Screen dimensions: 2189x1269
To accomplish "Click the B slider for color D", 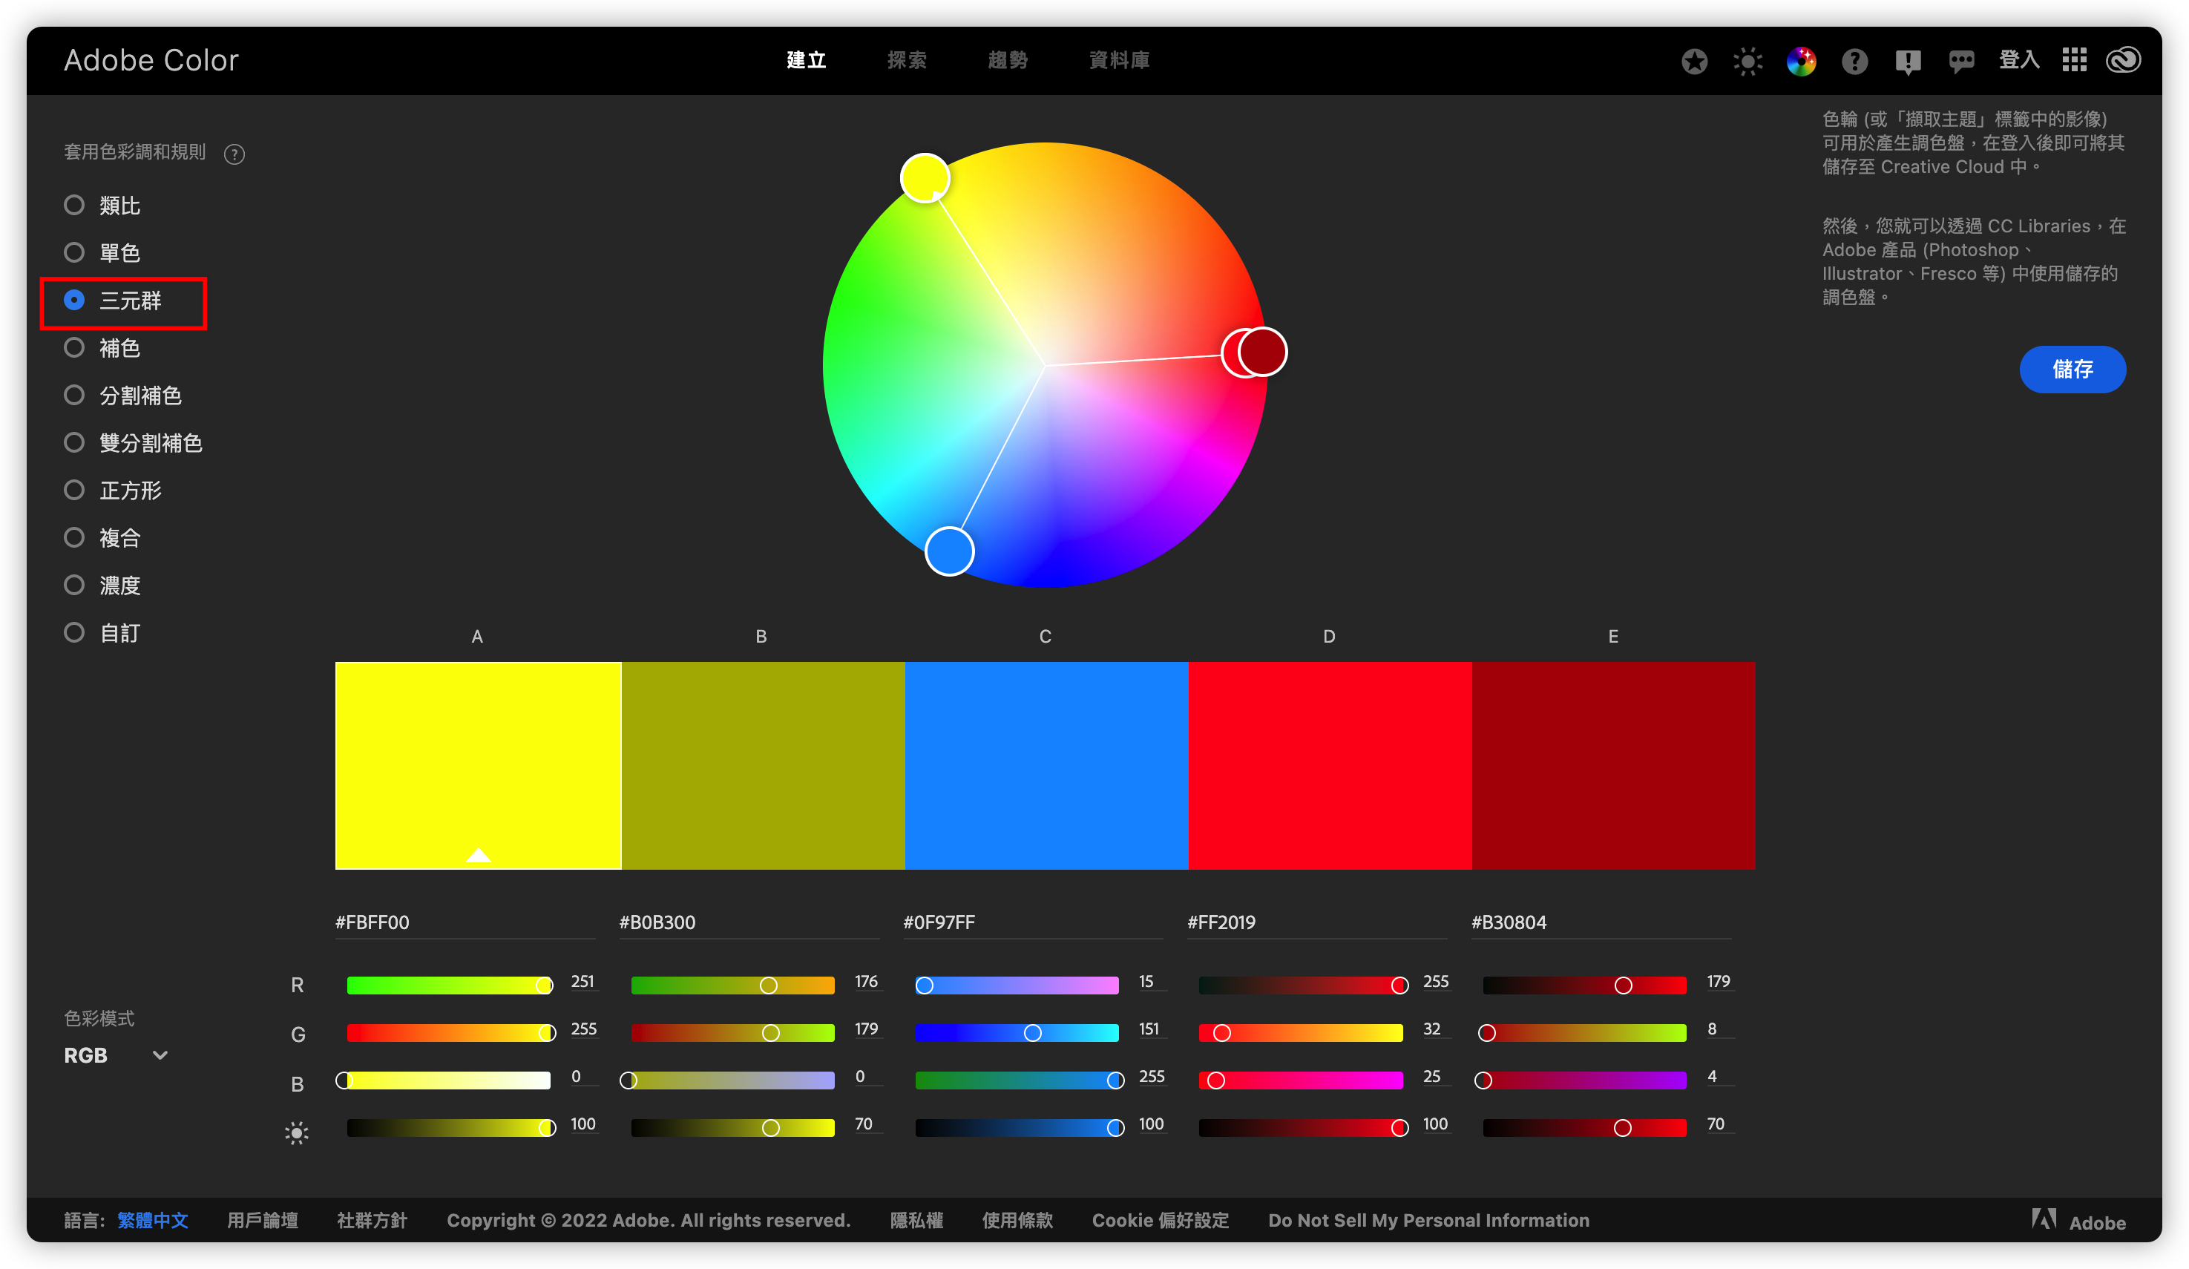I will pyautogui.click(x=1300, y=1080).
